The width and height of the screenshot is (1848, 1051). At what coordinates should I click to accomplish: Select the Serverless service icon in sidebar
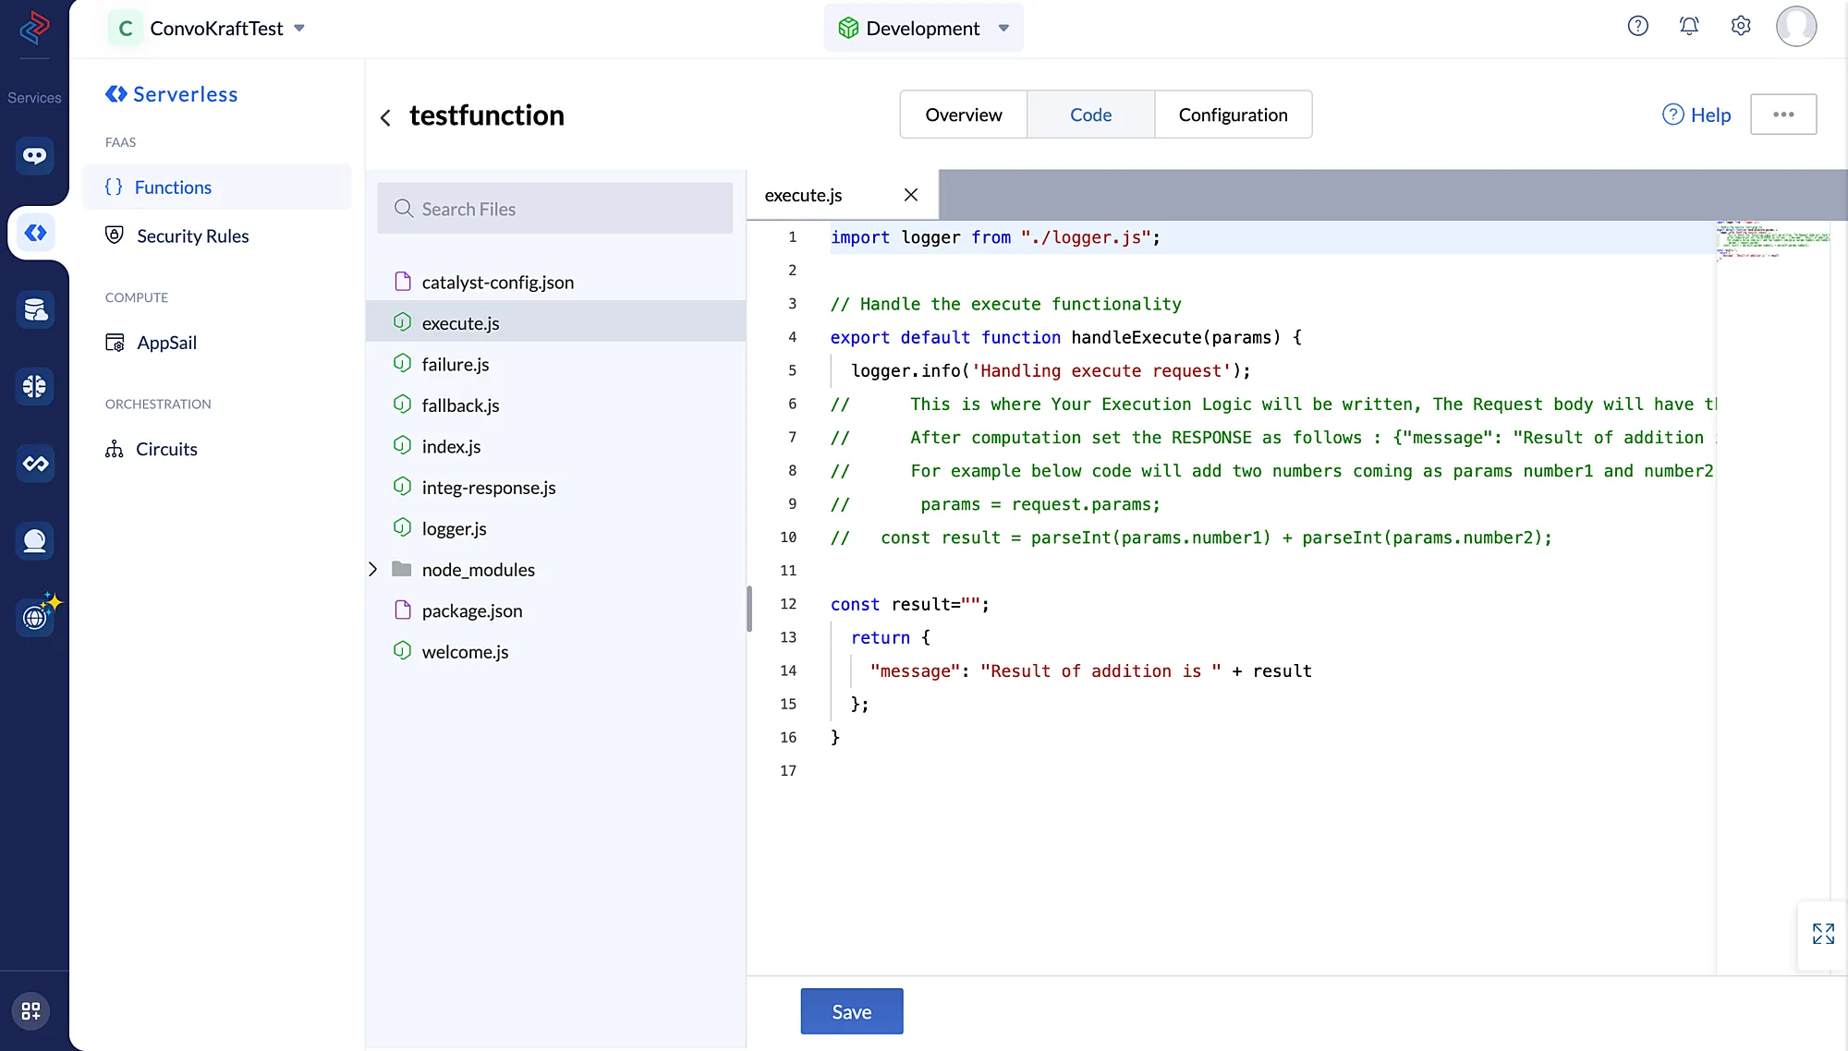pyautogui.click(x=35, y=233)
